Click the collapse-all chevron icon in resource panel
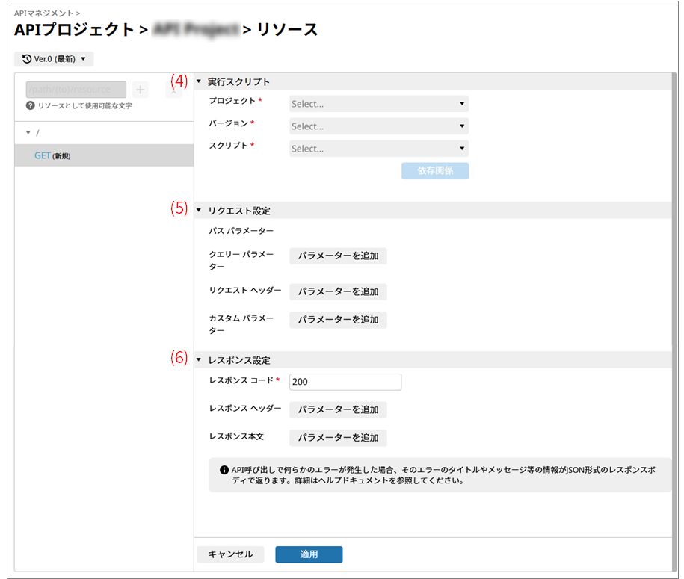Image resolution: width=684 pixels, height=579 pixels. coord(173,90)
